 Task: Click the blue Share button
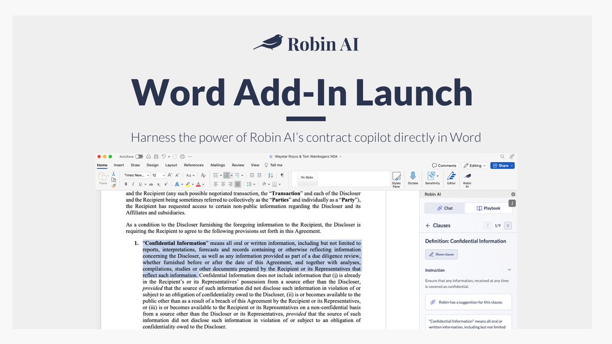point(502,165)
